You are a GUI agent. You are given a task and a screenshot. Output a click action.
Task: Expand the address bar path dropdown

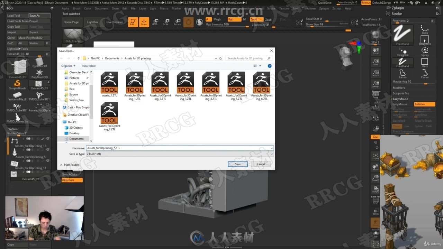coord(216,58)
